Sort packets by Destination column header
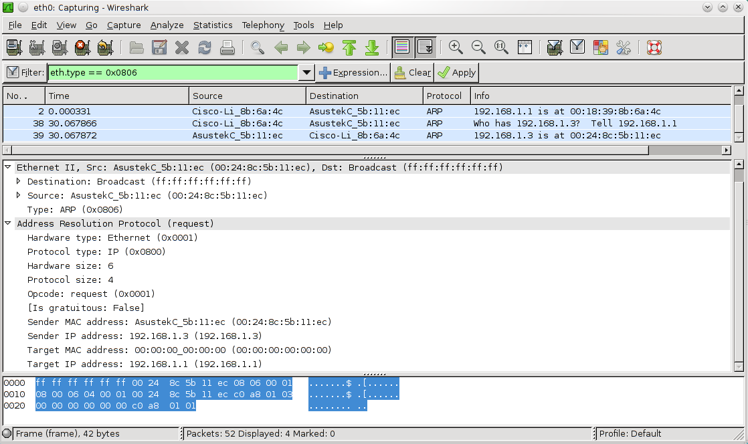The image size is (748, 444). (x=365, y=96)
